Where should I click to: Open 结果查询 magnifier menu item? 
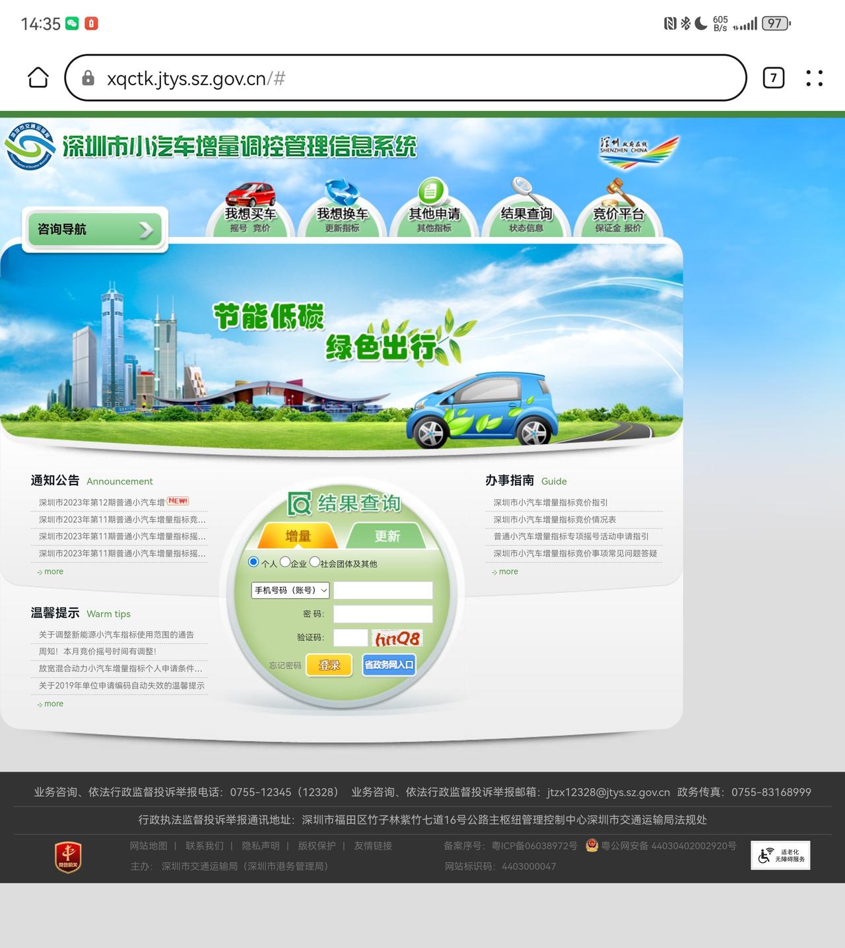526,207
